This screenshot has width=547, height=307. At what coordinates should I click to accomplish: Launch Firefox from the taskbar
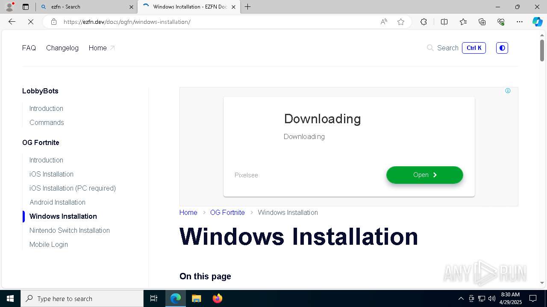coord(217,298)
